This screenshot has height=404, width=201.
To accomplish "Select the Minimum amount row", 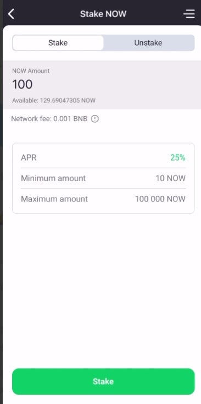I will [x=103, y=178].
